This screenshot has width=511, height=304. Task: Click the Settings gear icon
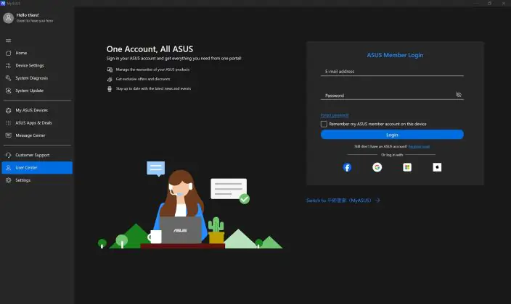[x=9, y=180]
